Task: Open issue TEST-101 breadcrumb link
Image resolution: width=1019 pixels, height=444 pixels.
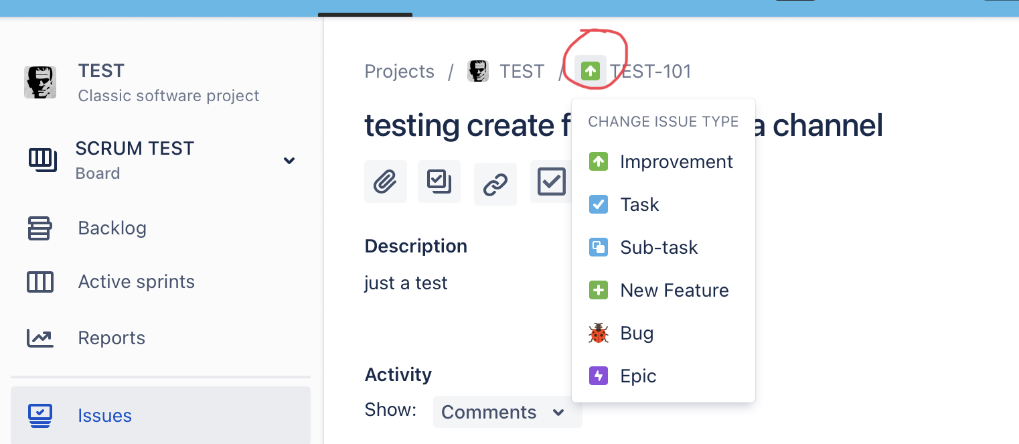Action: 651,71
